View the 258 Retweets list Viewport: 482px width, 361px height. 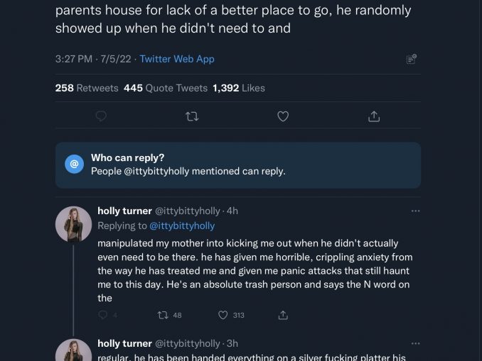click(87, 88)
